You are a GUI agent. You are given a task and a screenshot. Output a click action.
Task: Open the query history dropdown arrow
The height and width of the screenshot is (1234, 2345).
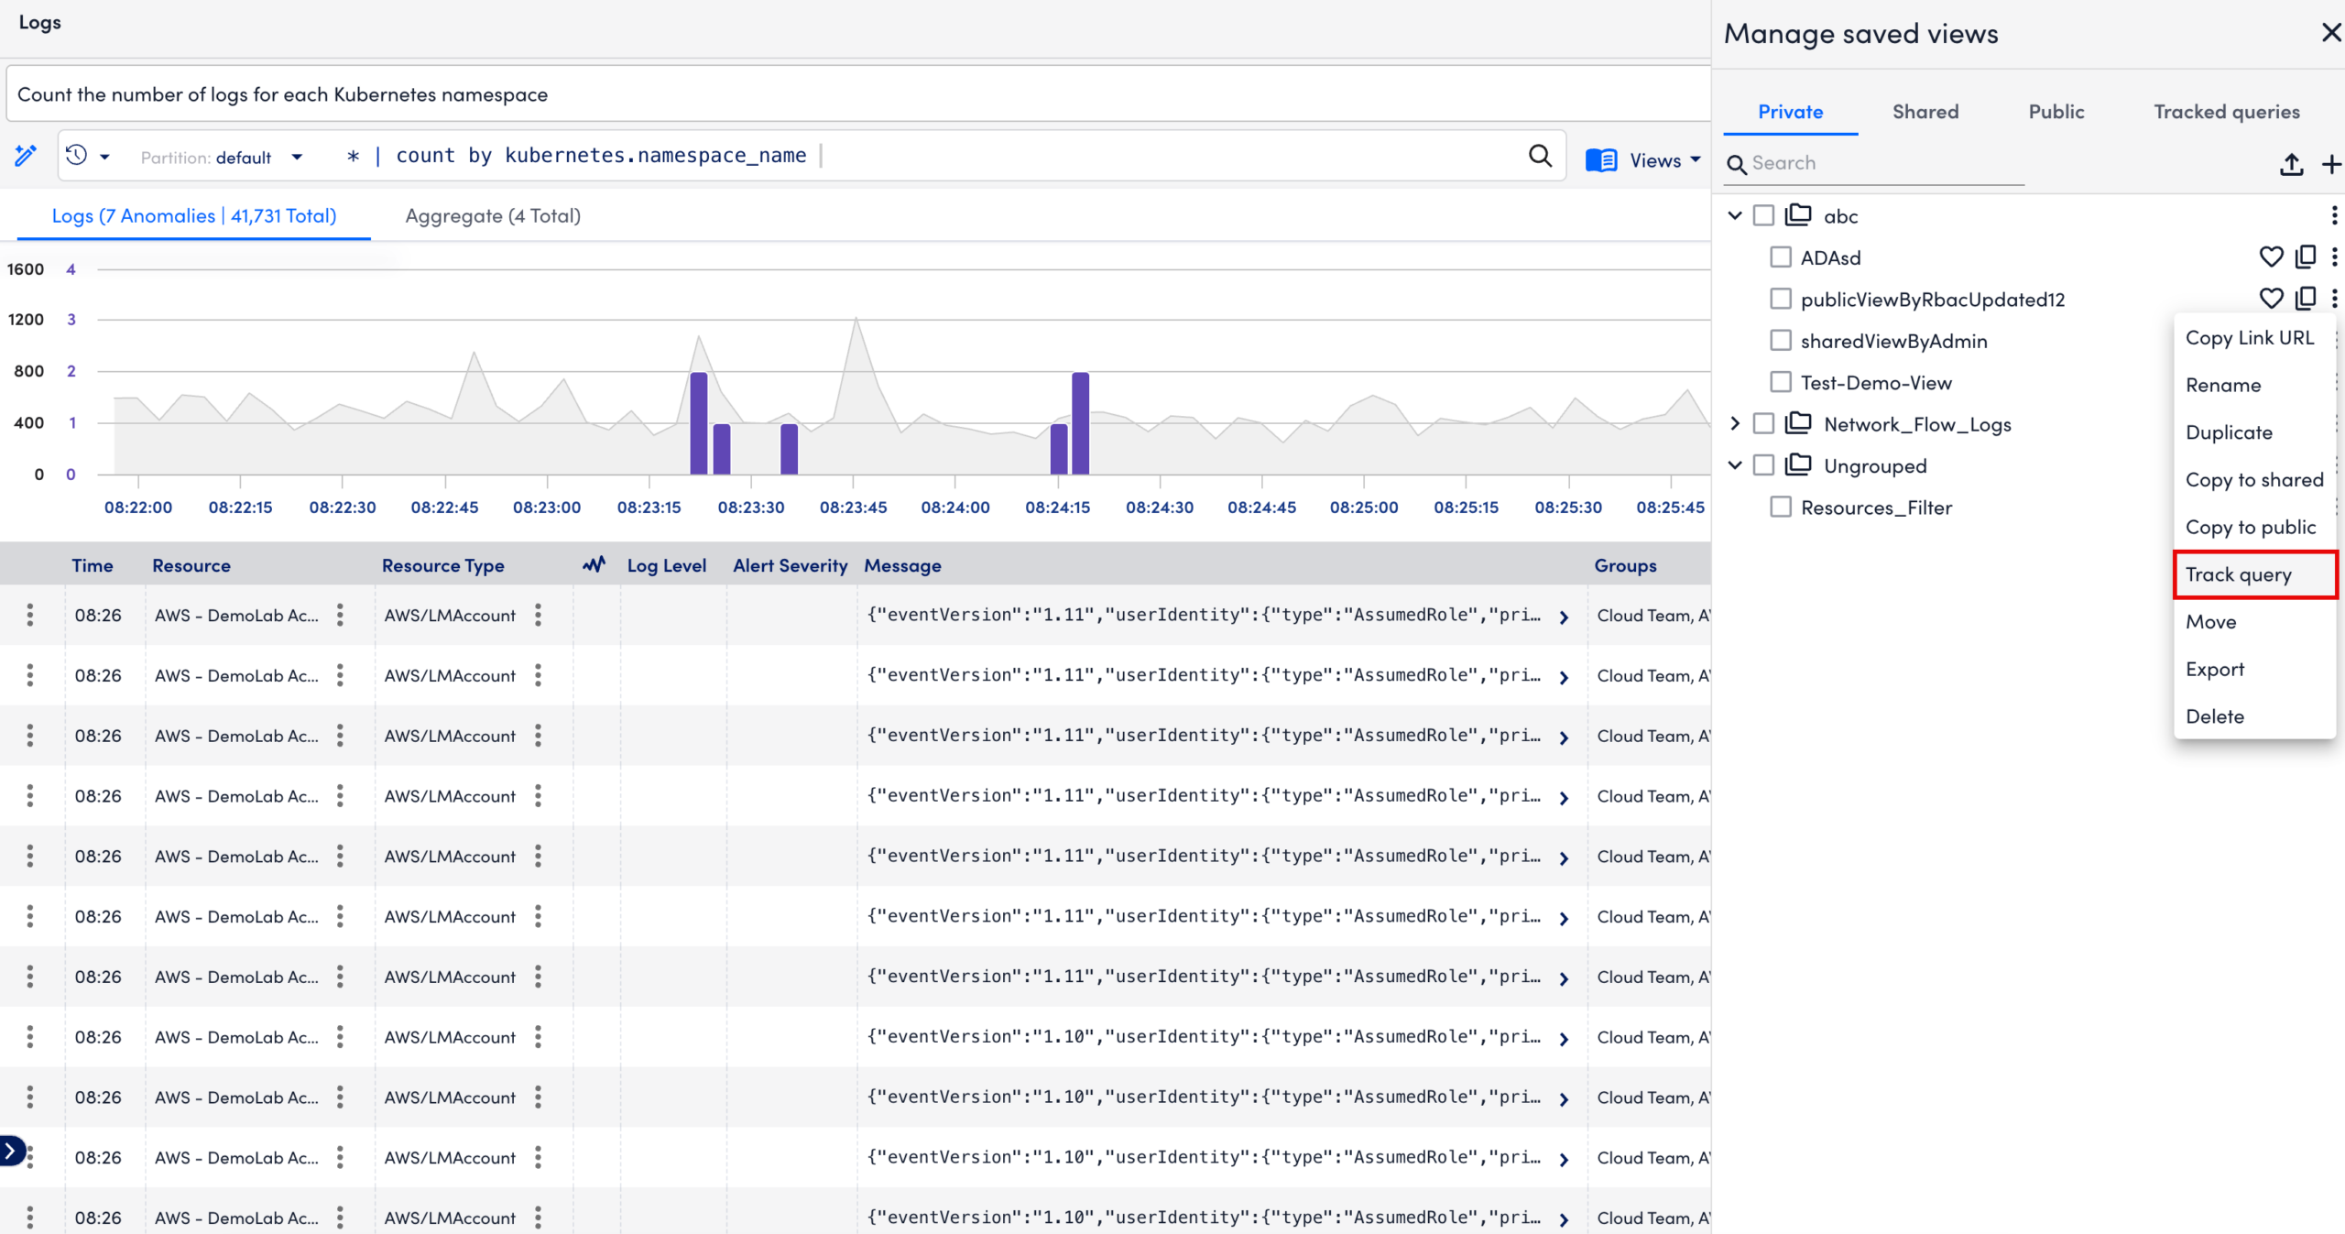[x=105, y=158]
